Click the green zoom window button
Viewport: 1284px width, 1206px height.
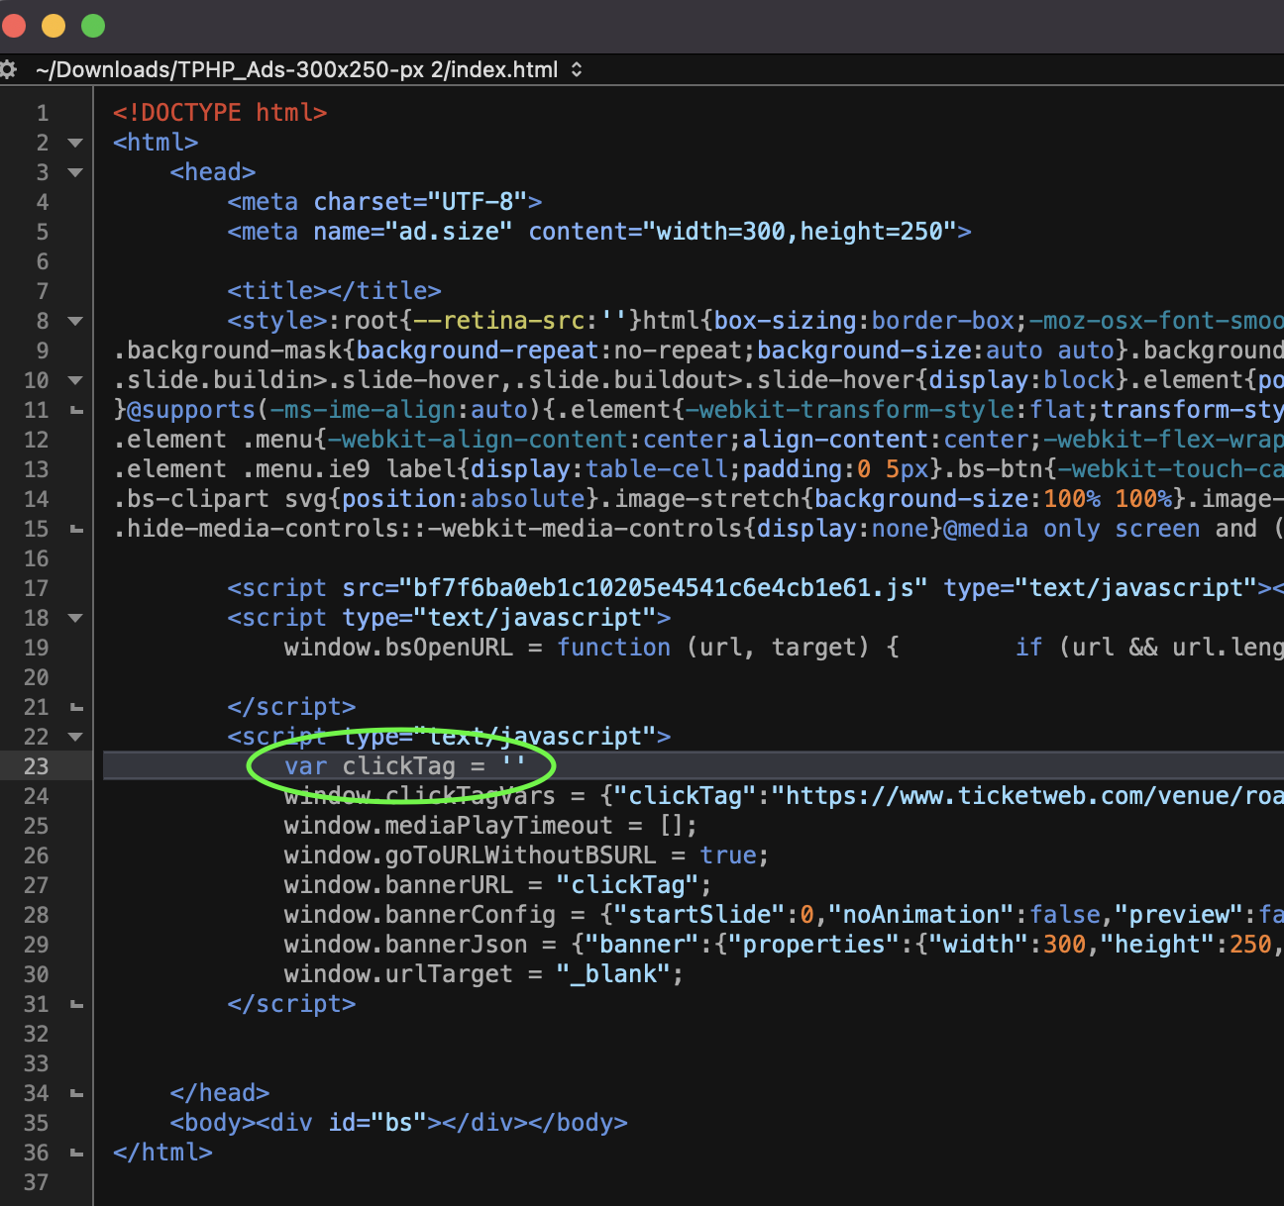click(93, 26)
